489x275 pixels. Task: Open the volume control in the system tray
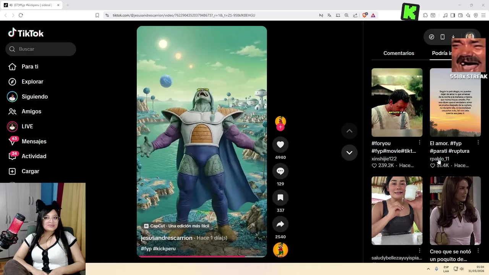coord(461,269)
